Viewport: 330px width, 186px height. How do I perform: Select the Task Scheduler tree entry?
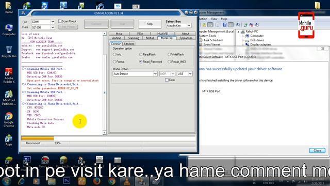(213, 40)
